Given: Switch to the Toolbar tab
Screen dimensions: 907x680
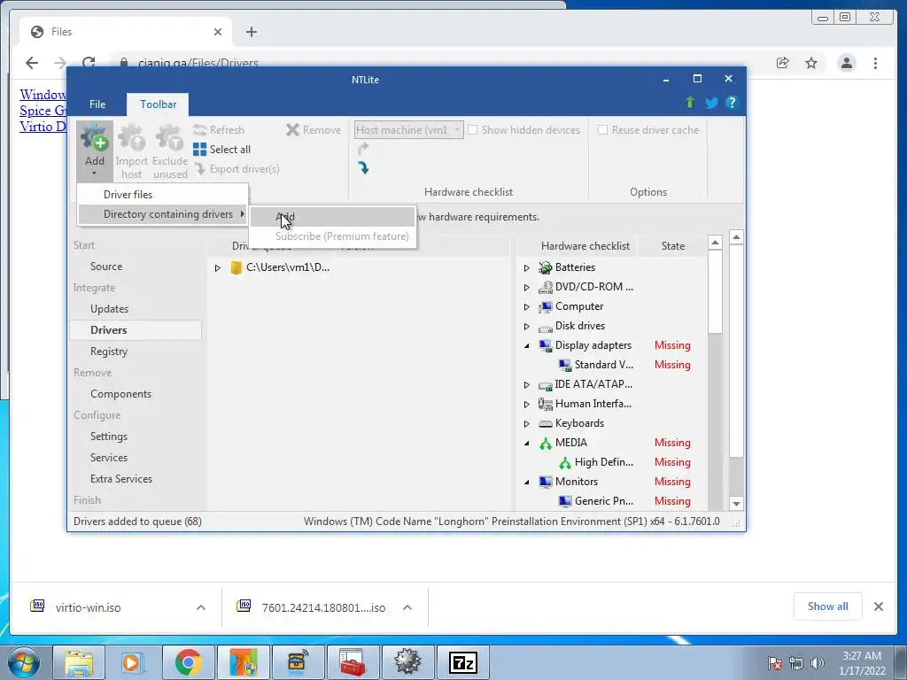Looking at the screenshot, I should (x=158, y=104).
